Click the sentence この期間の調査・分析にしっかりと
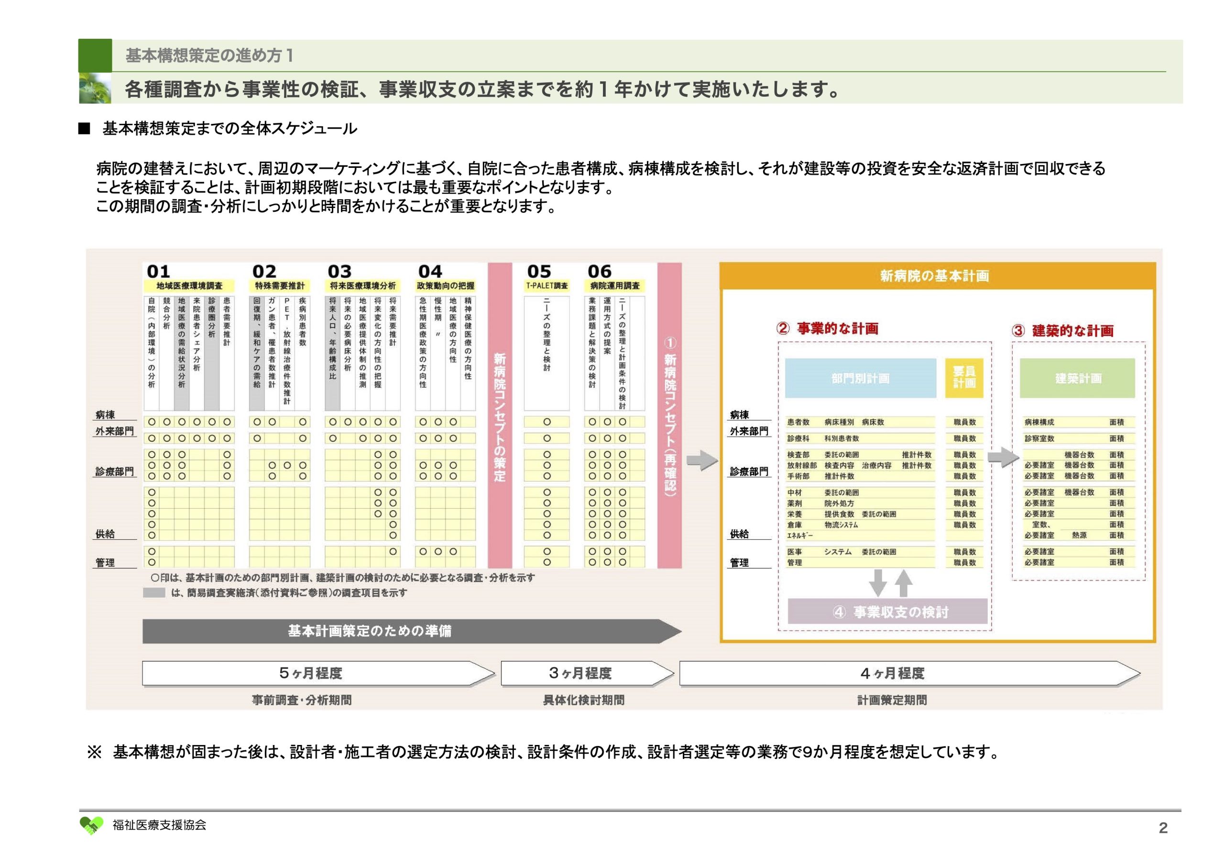The width and height of the screenshot is (1224, 865). pos(326,206)
